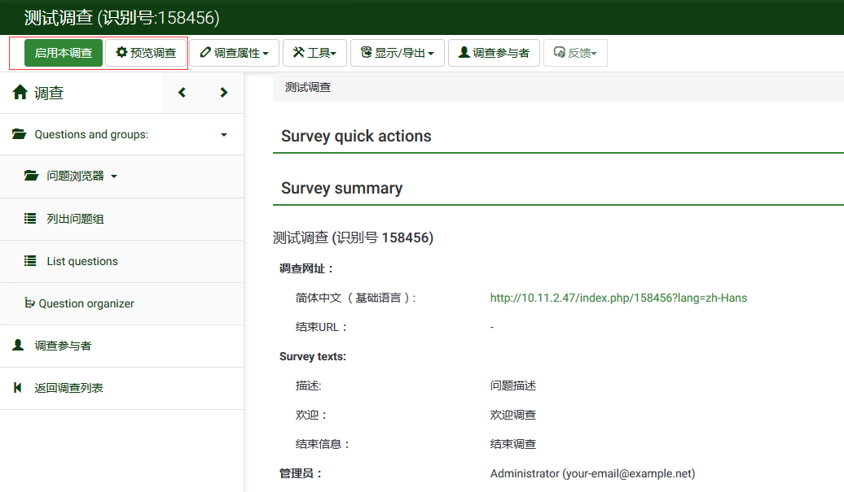Click the 调查参与者 toolbar button
844x492 pixels.
coord(494,53)
